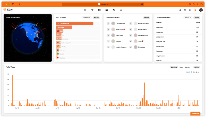The width and height of the screenshot is (206, 117).
Task: Click twitter.com referrer row
Action: 178,32
